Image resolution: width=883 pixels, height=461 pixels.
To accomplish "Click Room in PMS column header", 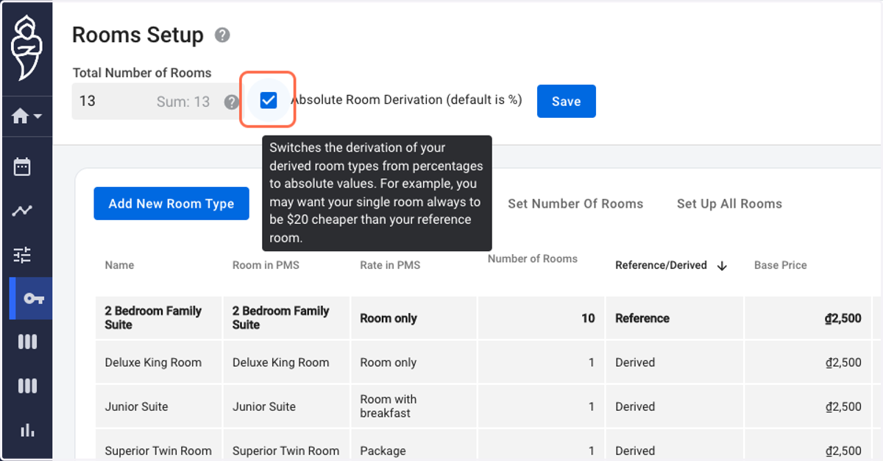I will (266, 265).
